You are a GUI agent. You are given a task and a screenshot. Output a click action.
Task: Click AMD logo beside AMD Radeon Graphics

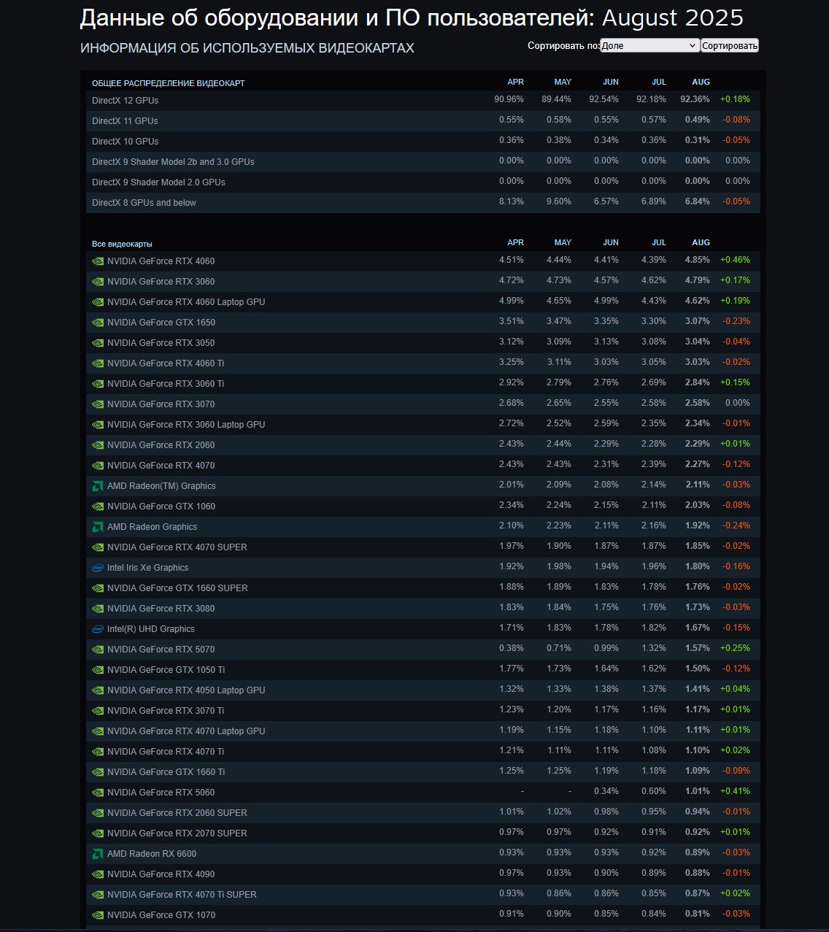[98, 526]
